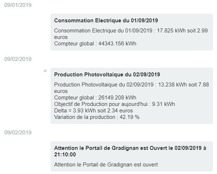217x174 pixels.
Task: Click the 'euros' word under the 13.238 kWh line
Action: [61, 91]
